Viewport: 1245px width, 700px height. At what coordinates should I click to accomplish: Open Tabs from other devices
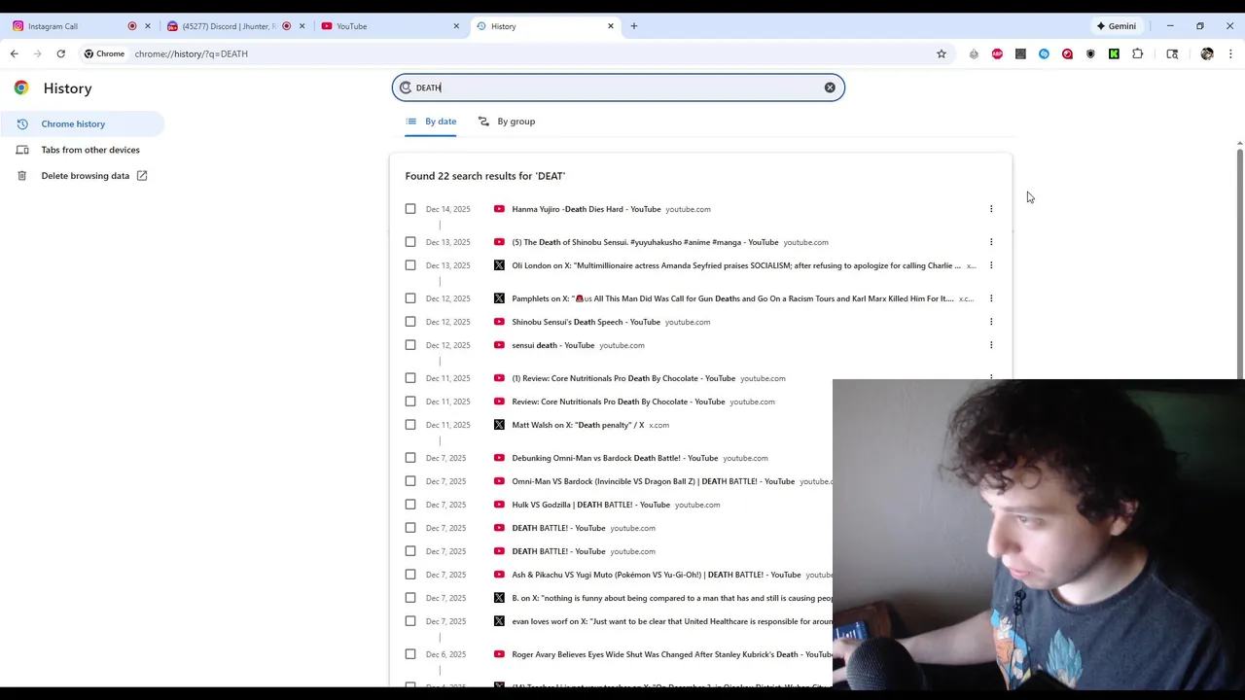[x=82, y=150]
